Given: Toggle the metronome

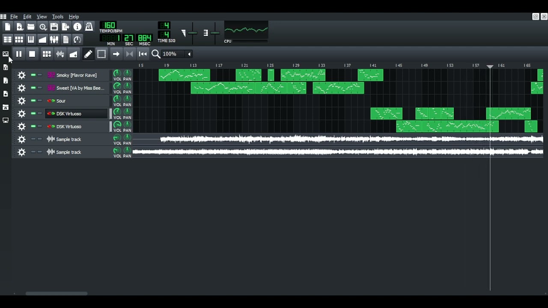Looking at the screenshot, I should click(x=89, y=27).
